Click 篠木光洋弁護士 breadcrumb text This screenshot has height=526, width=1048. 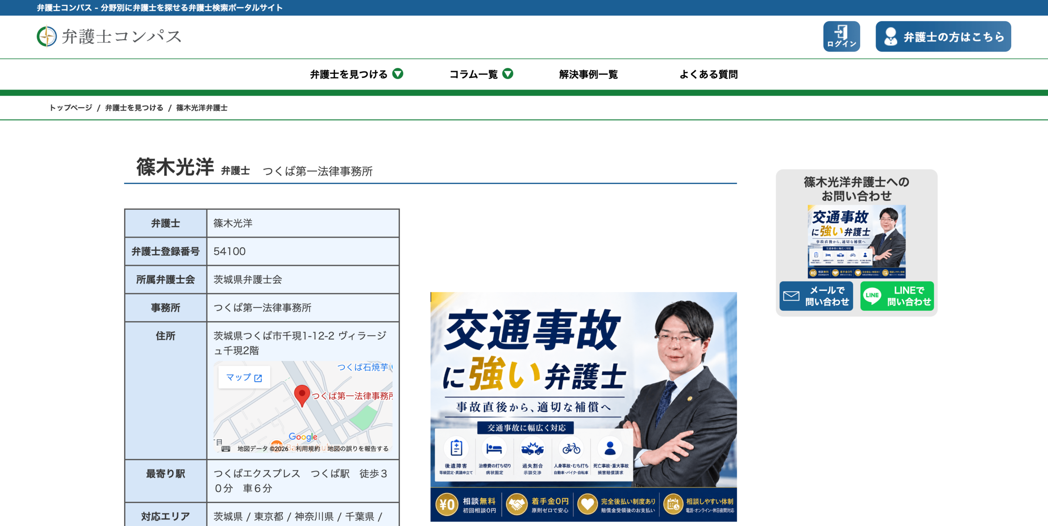[x=202, y=108]
